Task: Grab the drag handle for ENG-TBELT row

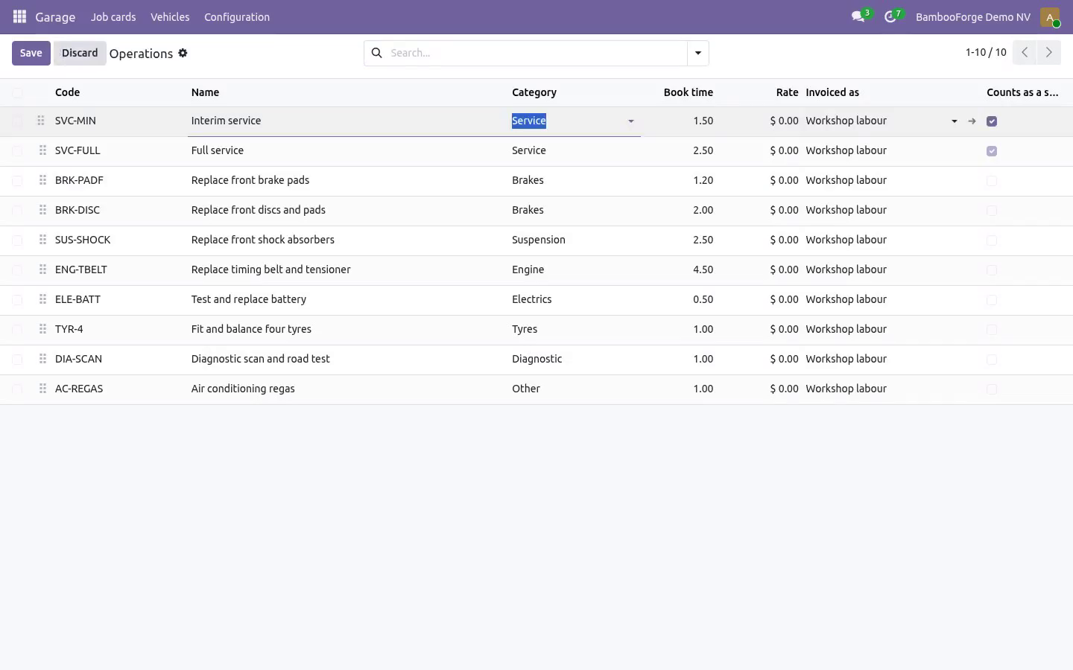Action: [x=42, y=269]
